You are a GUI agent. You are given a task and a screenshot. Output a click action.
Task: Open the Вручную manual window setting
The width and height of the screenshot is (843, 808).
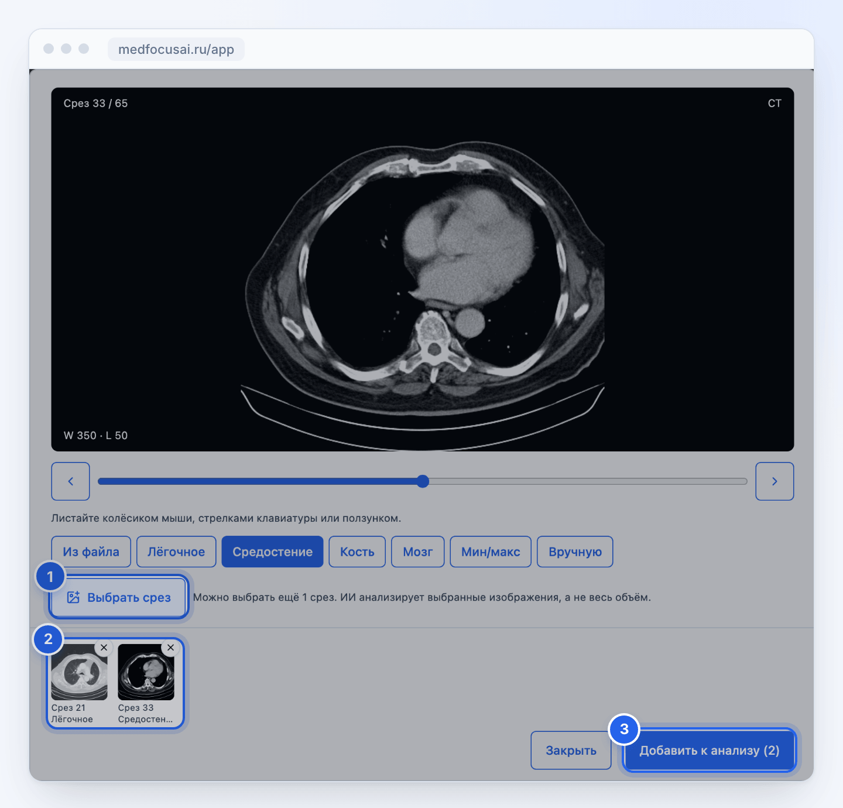(575, 552)
